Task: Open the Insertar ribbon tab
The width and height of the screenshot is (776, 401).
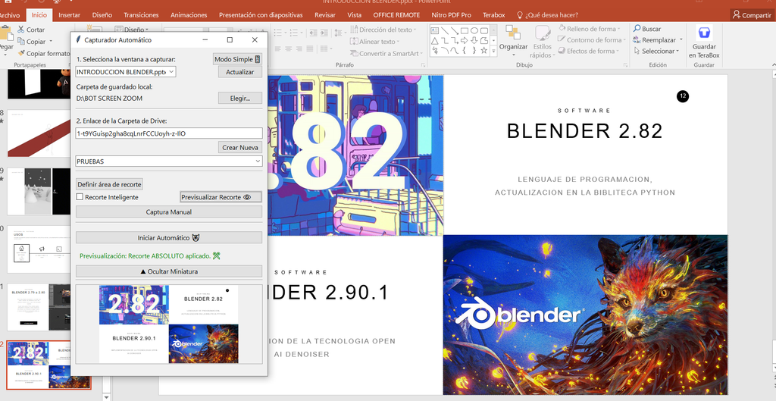Action: pyautogui.click(x=69, y=15)
